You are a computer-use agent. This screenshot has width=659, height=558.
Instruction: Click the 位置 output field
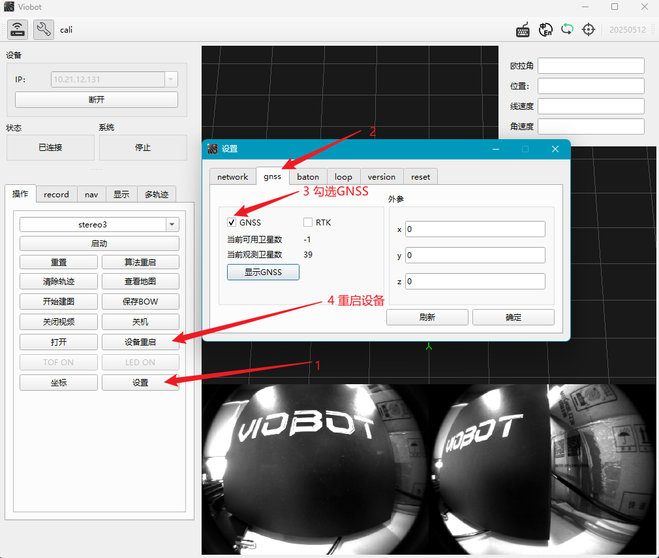click(x=591, y=86)
